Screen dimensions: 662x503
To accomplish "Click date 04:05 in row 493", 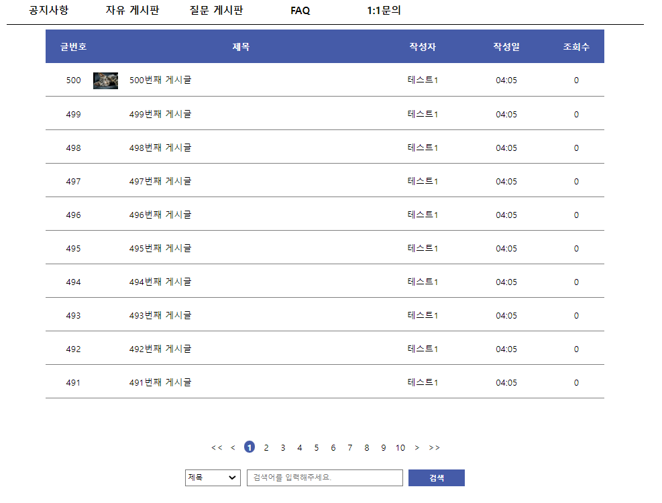I will pyautogui.click(x=506, y=316).
